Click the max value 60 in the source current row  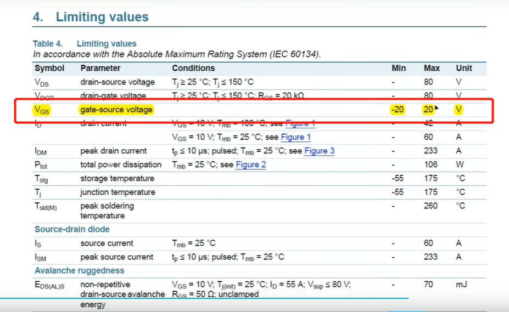(x=428, y=243)
